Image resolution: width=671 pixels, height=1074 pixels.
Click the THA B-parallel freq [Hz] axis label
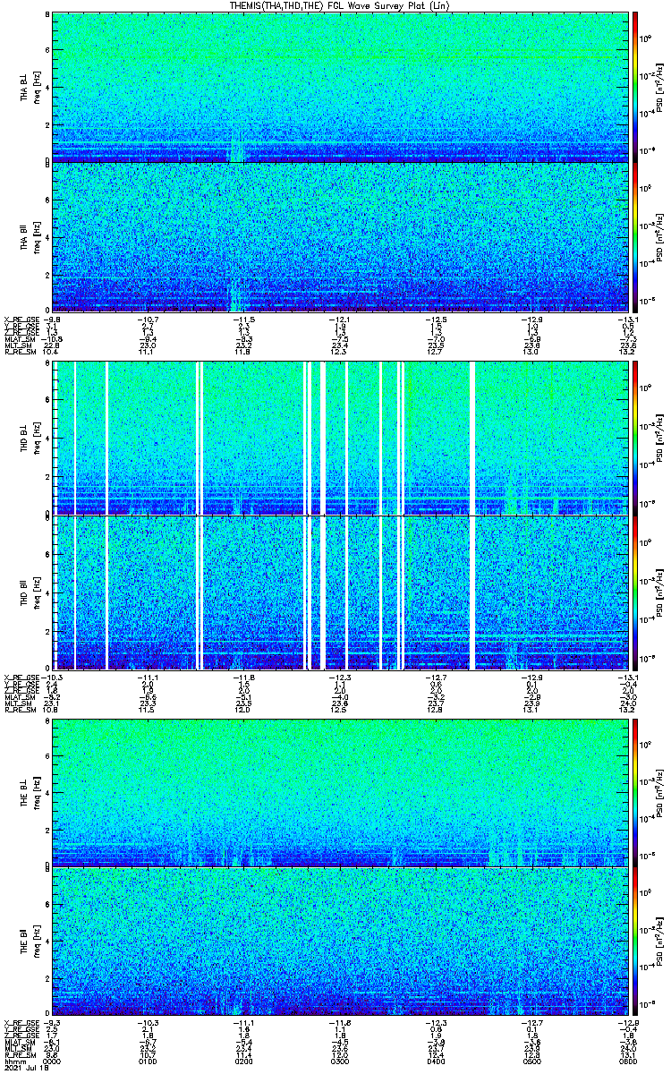[x=38, y=237]
